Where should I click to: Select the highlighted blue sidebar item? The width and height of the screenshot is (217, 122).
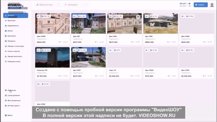pyautogui.click(x=16, y=15)
